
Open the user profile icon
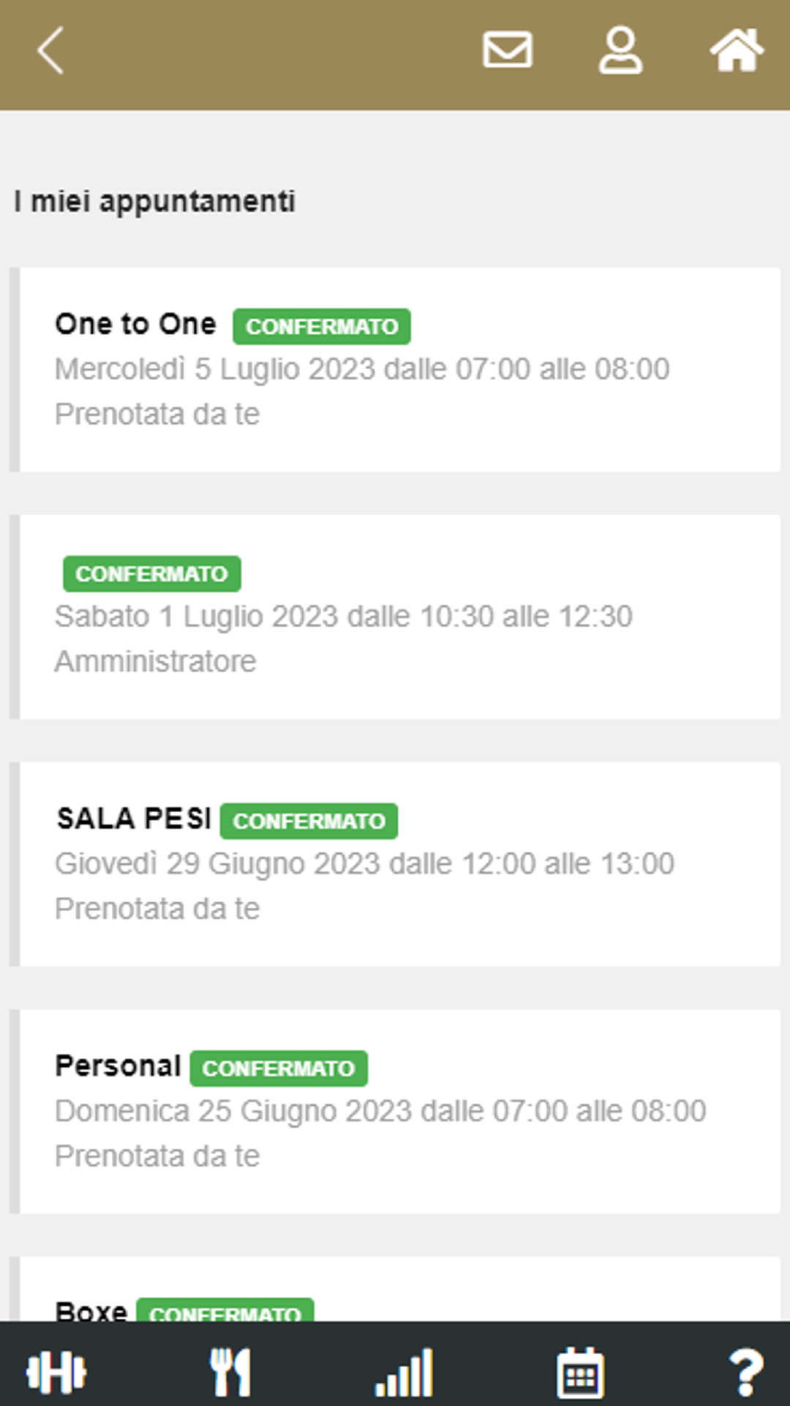[x=620, y=51]
